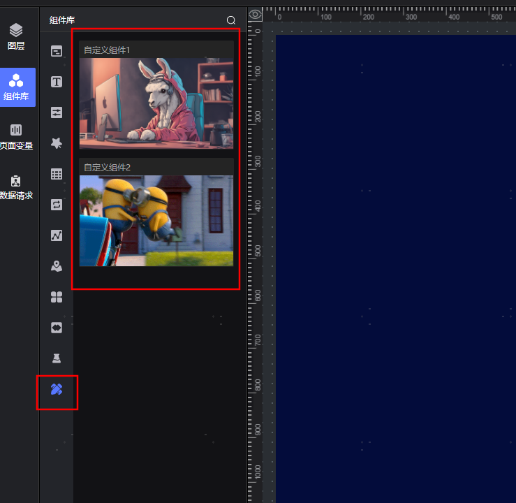The width and height of the screenshot is (516, 503).
Task: Toggle the eye icon at ruler corner
Action: [256, 14]
